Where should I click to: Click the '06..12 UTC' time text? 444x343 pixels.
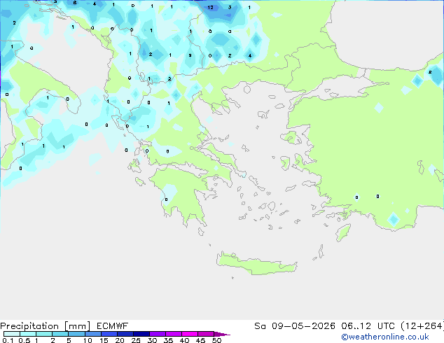pos(368,326)
